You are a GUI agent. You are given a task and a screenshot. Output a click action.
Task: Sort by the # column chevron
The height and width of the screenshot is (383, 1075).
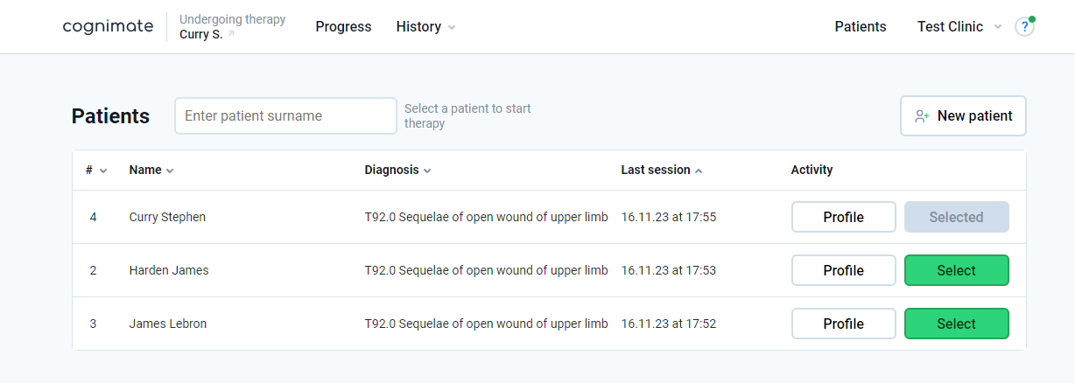click(x=103, y=171)
